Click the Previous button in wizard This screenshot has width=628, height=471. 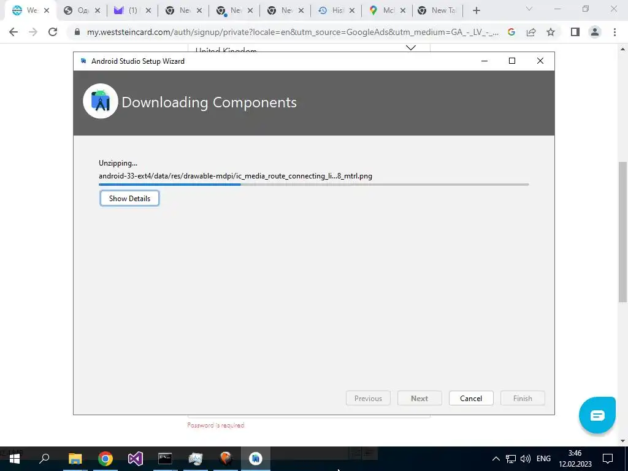[x=368, y=398]
